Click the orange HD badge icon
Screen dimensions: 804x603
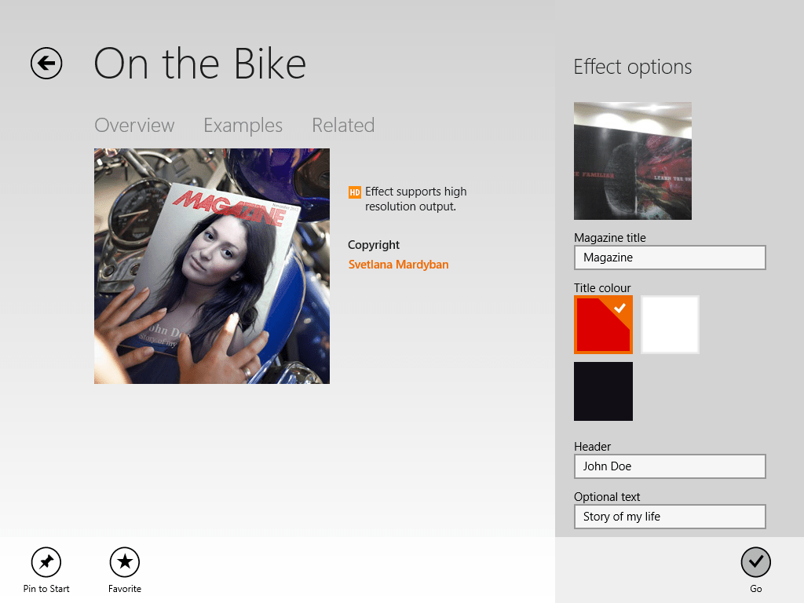355,192
